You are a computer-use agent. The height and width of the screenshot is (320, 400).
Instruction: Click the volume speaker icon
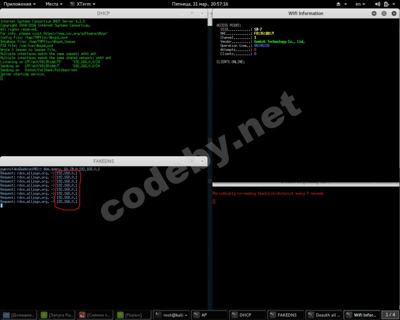coord(378,4)
